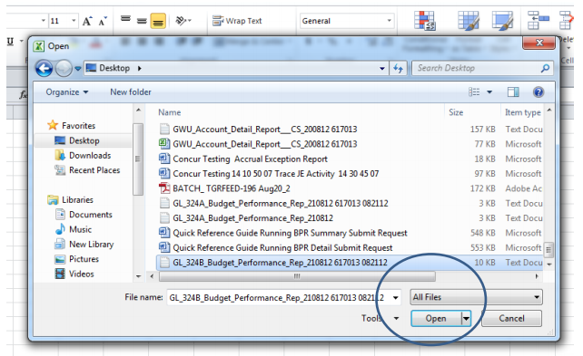Screen dimensions: 583x356
Task: Open Music library
Action: [x=74, y=229]
